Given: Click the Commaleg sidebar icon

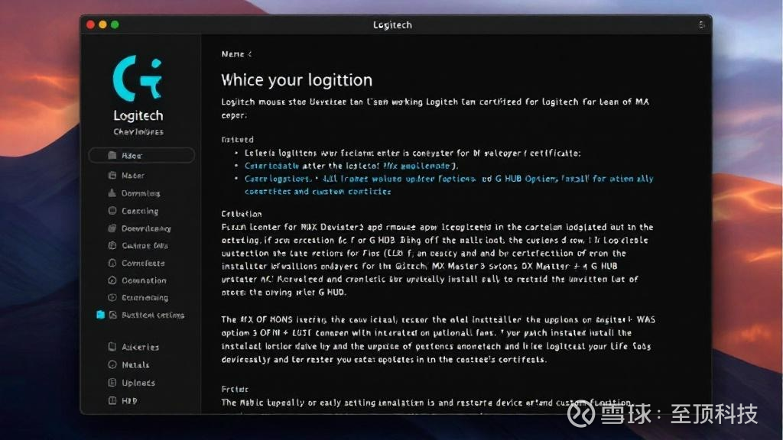Looking at the screenshot, I should (x=112, y=193).
